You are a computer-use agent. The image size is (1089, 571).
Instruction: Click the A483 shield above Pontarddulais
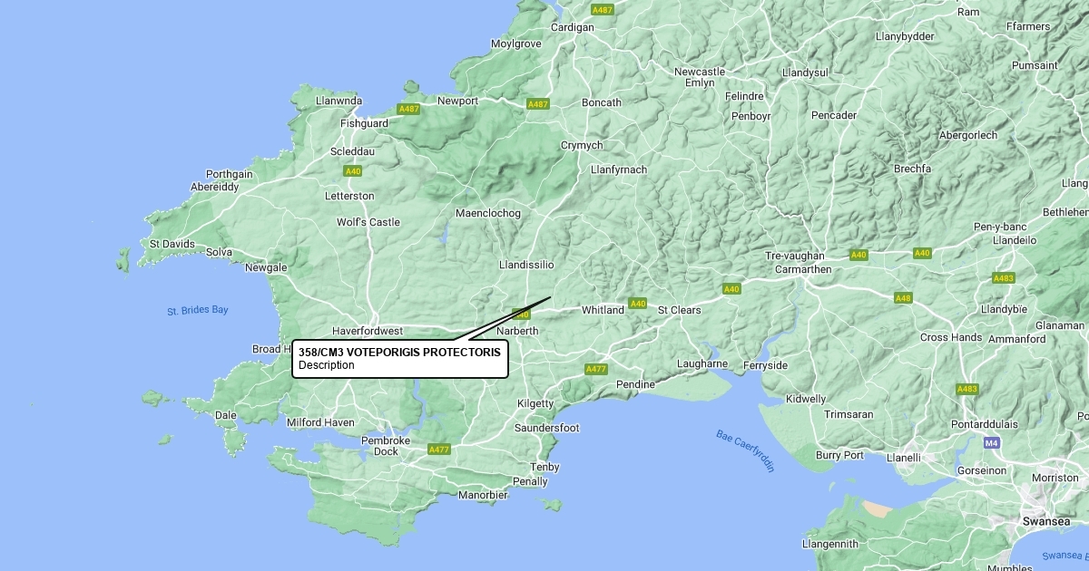[967, 389]
